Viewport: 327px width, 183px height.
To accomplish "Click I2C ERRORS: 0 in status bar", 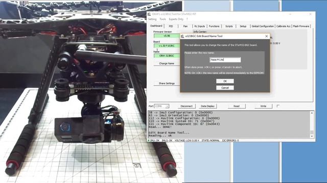I will click(x=230, y=140).
